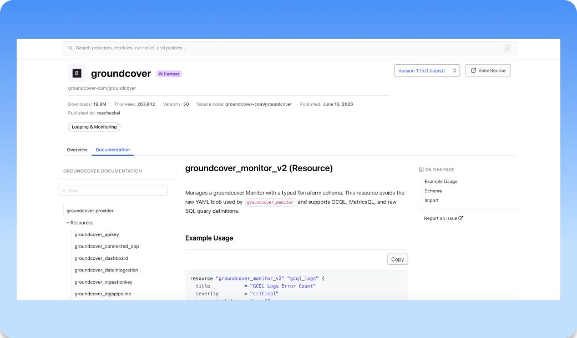
Task: Click the Partner badge icon
Action: tap(160, 74)
